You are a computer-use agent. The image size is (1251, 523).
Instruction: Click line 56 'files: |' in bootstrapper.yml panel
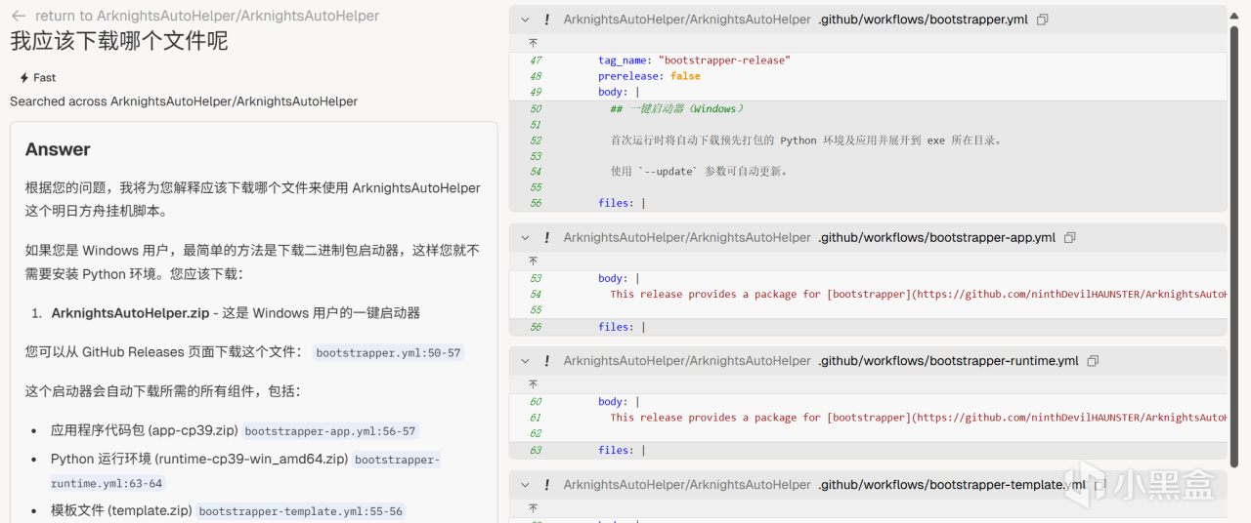(622, 203)
